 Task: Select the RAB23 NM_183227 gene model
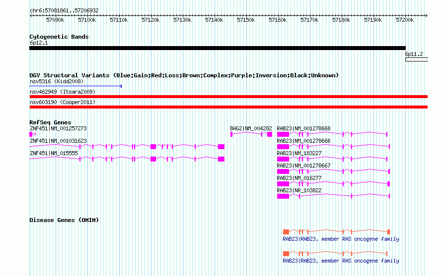coord(332,159)
